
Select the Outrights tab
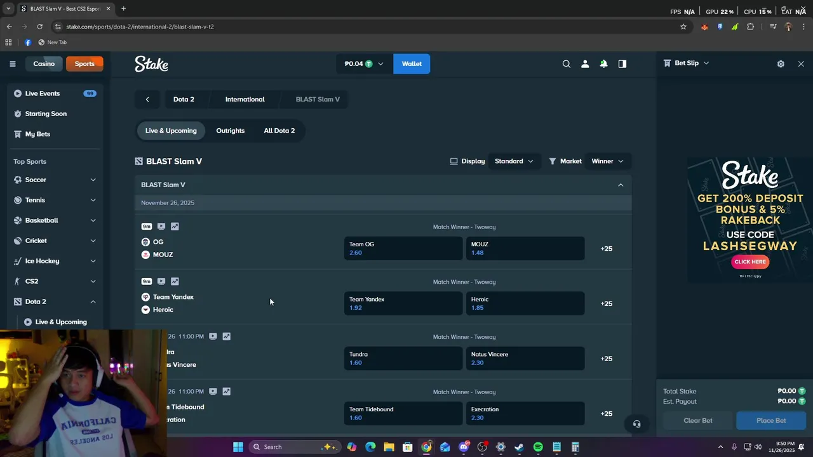pos(230,131)
